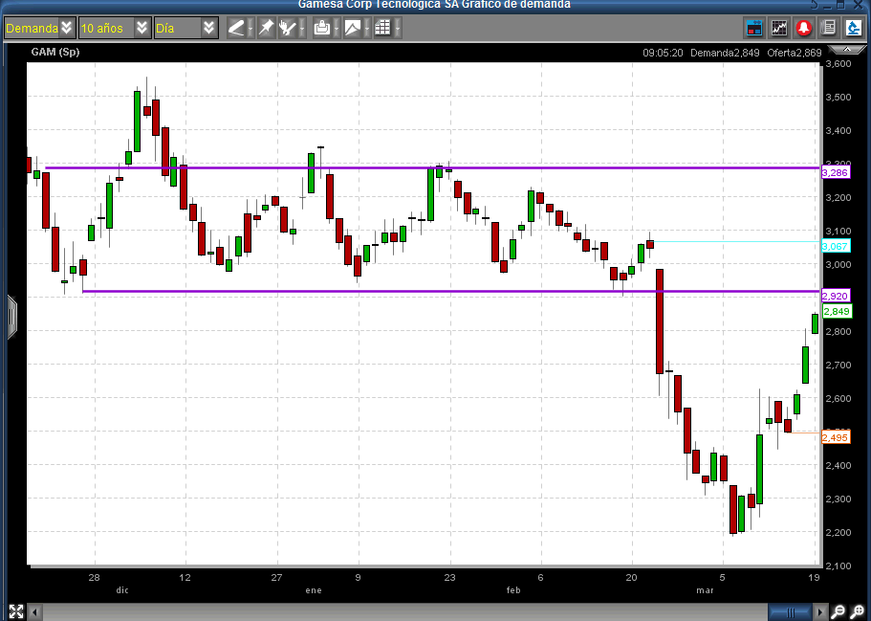Select the hand and wrench edit tool
The height and width of the screenshot is (621, 871).
(x=287, y=28)
